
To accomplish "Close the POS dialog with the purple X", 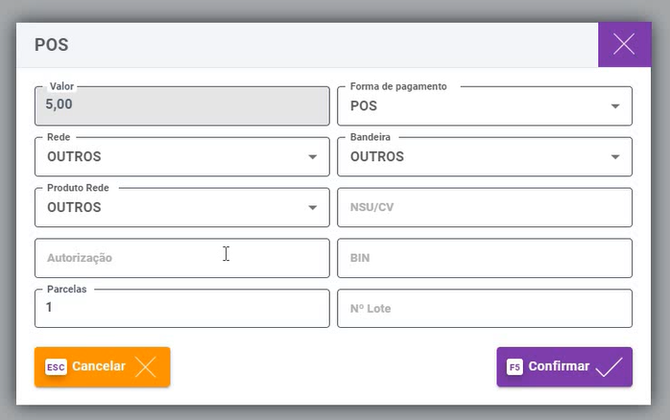I will (x=624, y=44).
